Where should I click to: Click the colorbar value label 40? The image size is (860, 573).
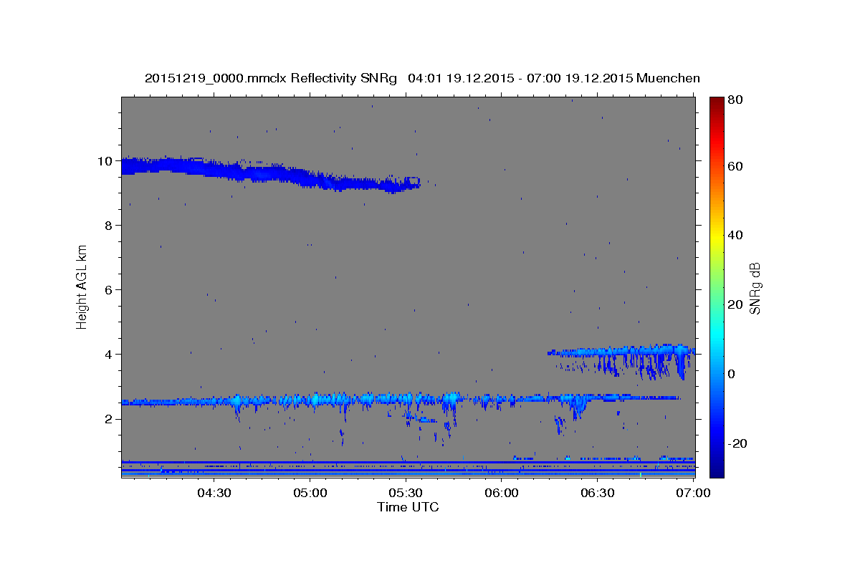(737, 235)
